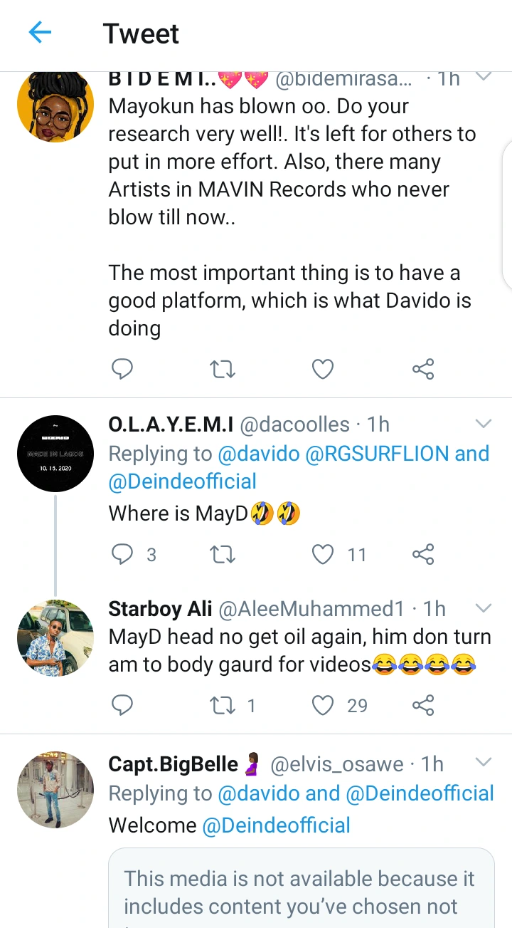
Task: Share BIDEMI's tweet about Mayokun
Action: coord(423,369)
